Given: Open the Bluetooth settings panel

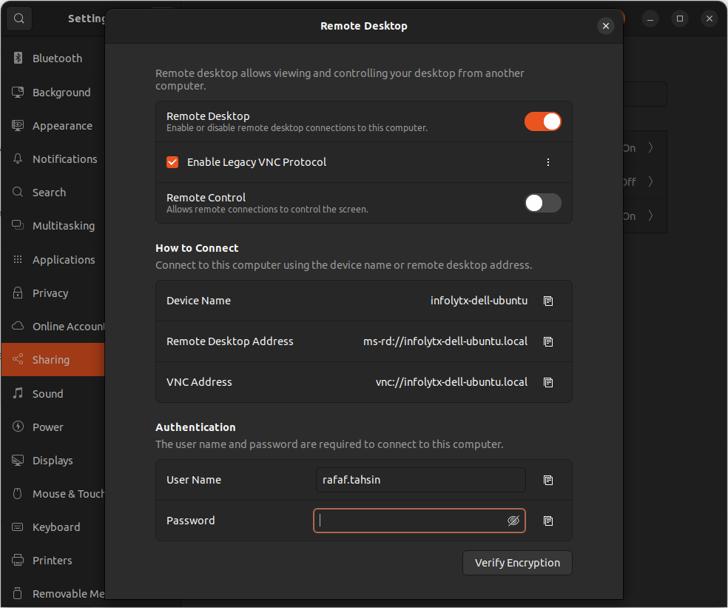Looking at the screenshot, I should pyautogui.click(x=56, y=59).
